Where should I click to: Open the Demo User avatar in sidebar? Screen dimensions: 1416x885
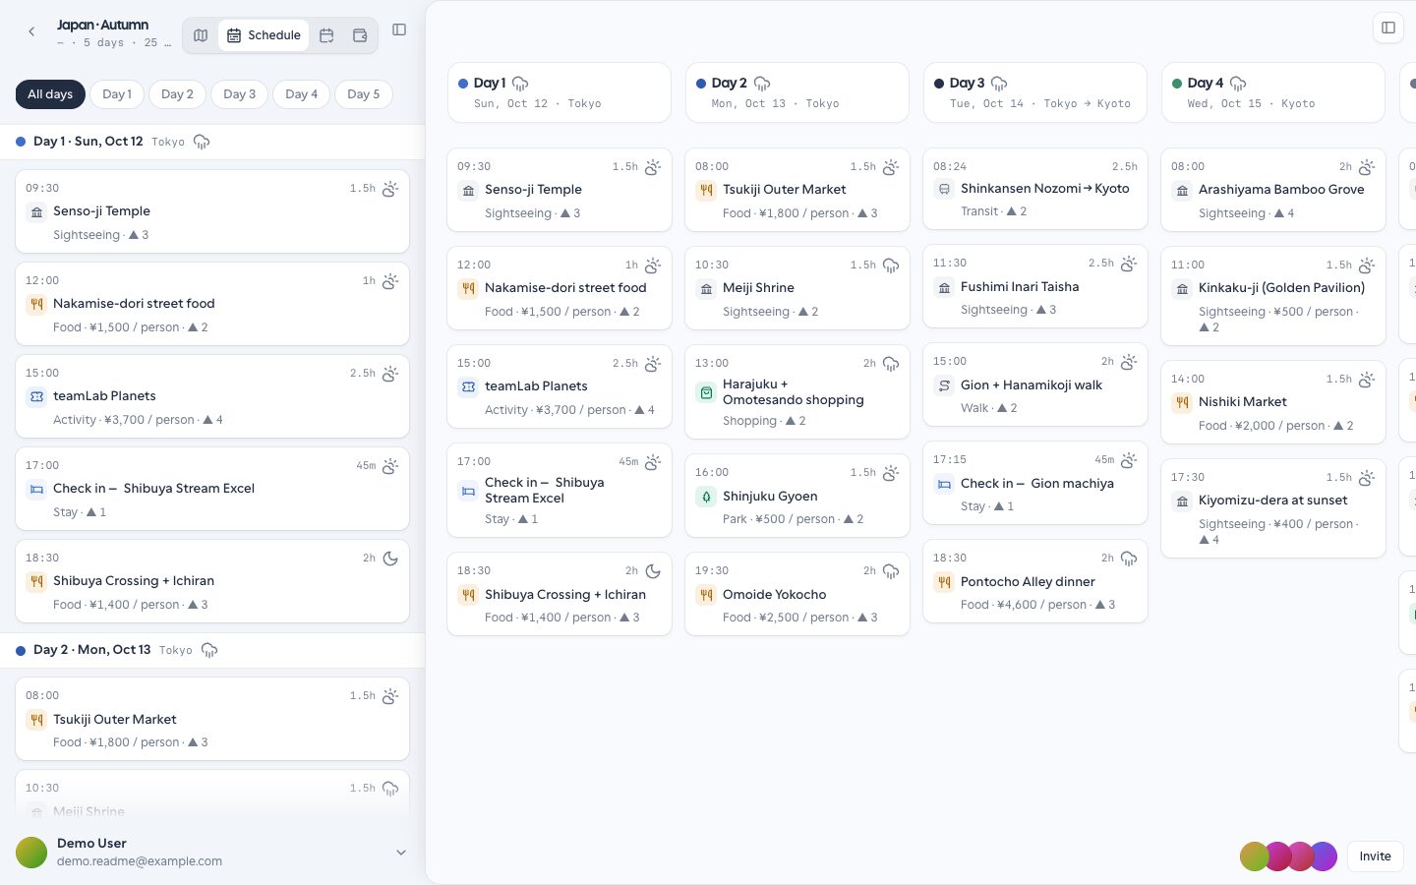(31, 853)
